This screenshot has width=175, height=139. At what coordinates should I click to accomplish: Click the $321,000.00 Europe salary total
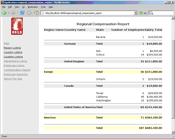click(153, 72)
